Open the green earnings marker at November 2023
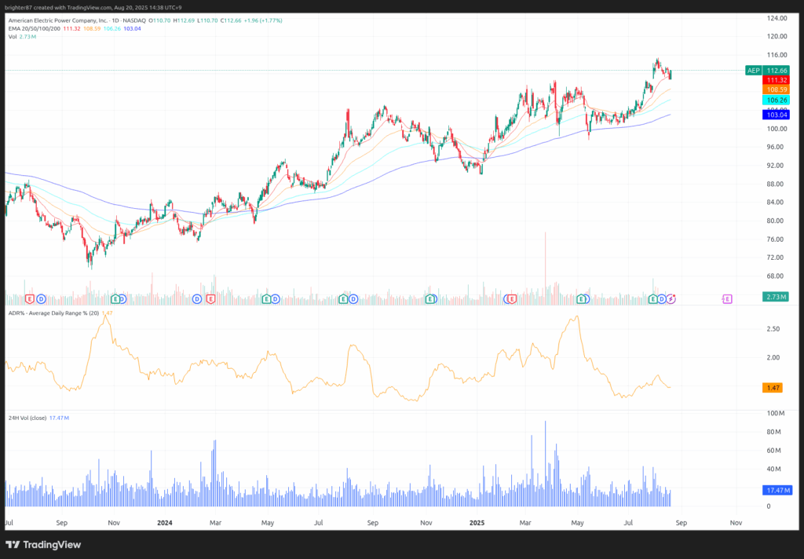This screenshot has height=559, width=804. point(115,299)
